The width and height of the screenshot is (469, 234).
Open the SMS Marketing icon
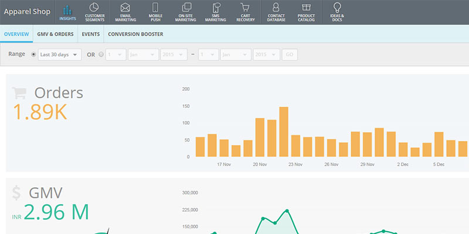pos(216,8)
